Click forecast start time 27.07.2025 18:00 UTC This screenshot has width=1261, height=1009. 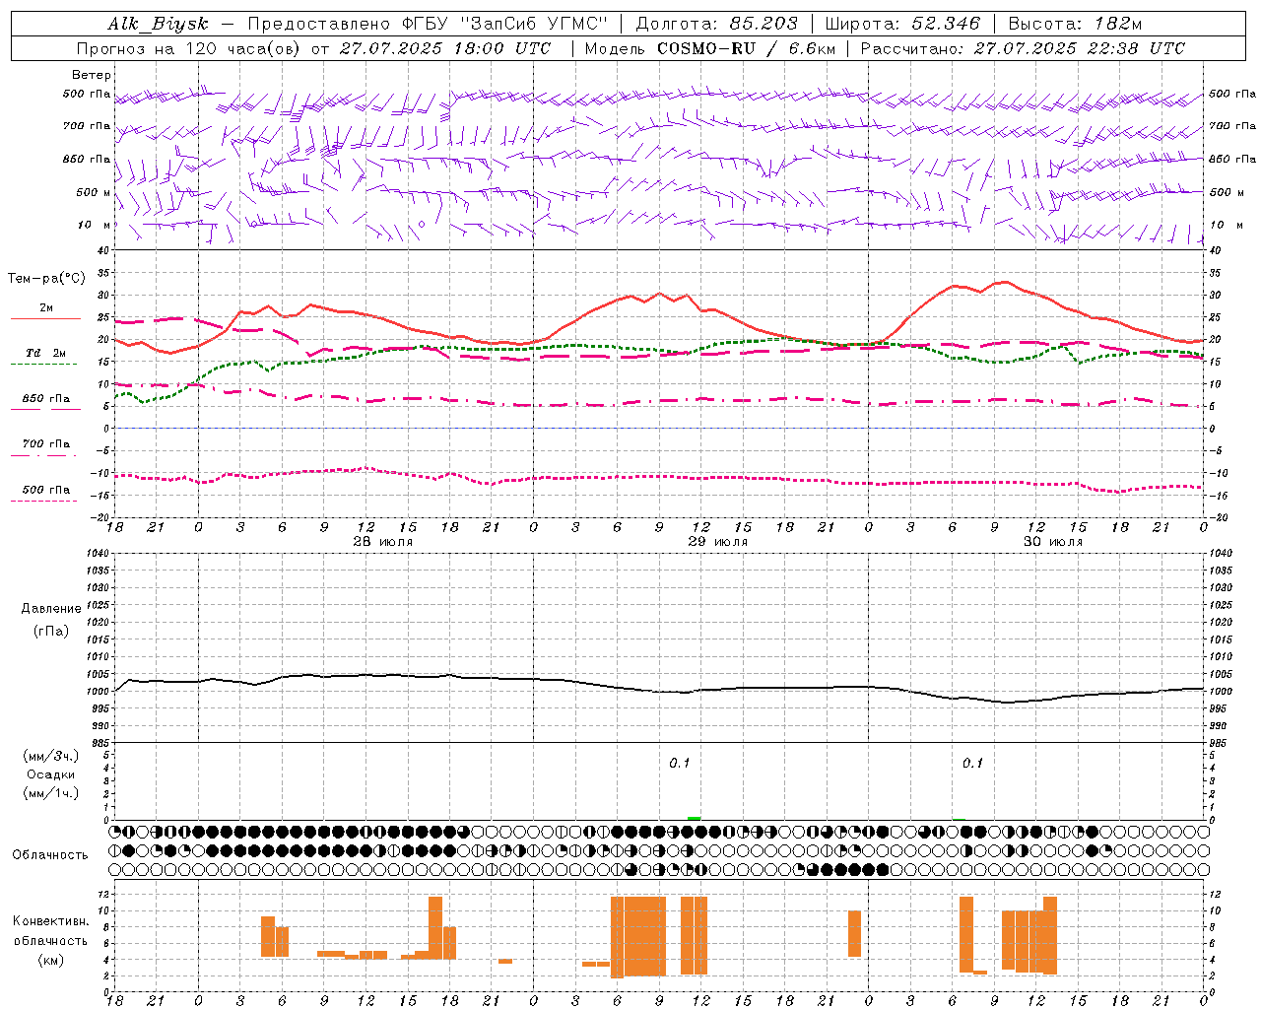[445, 48]
